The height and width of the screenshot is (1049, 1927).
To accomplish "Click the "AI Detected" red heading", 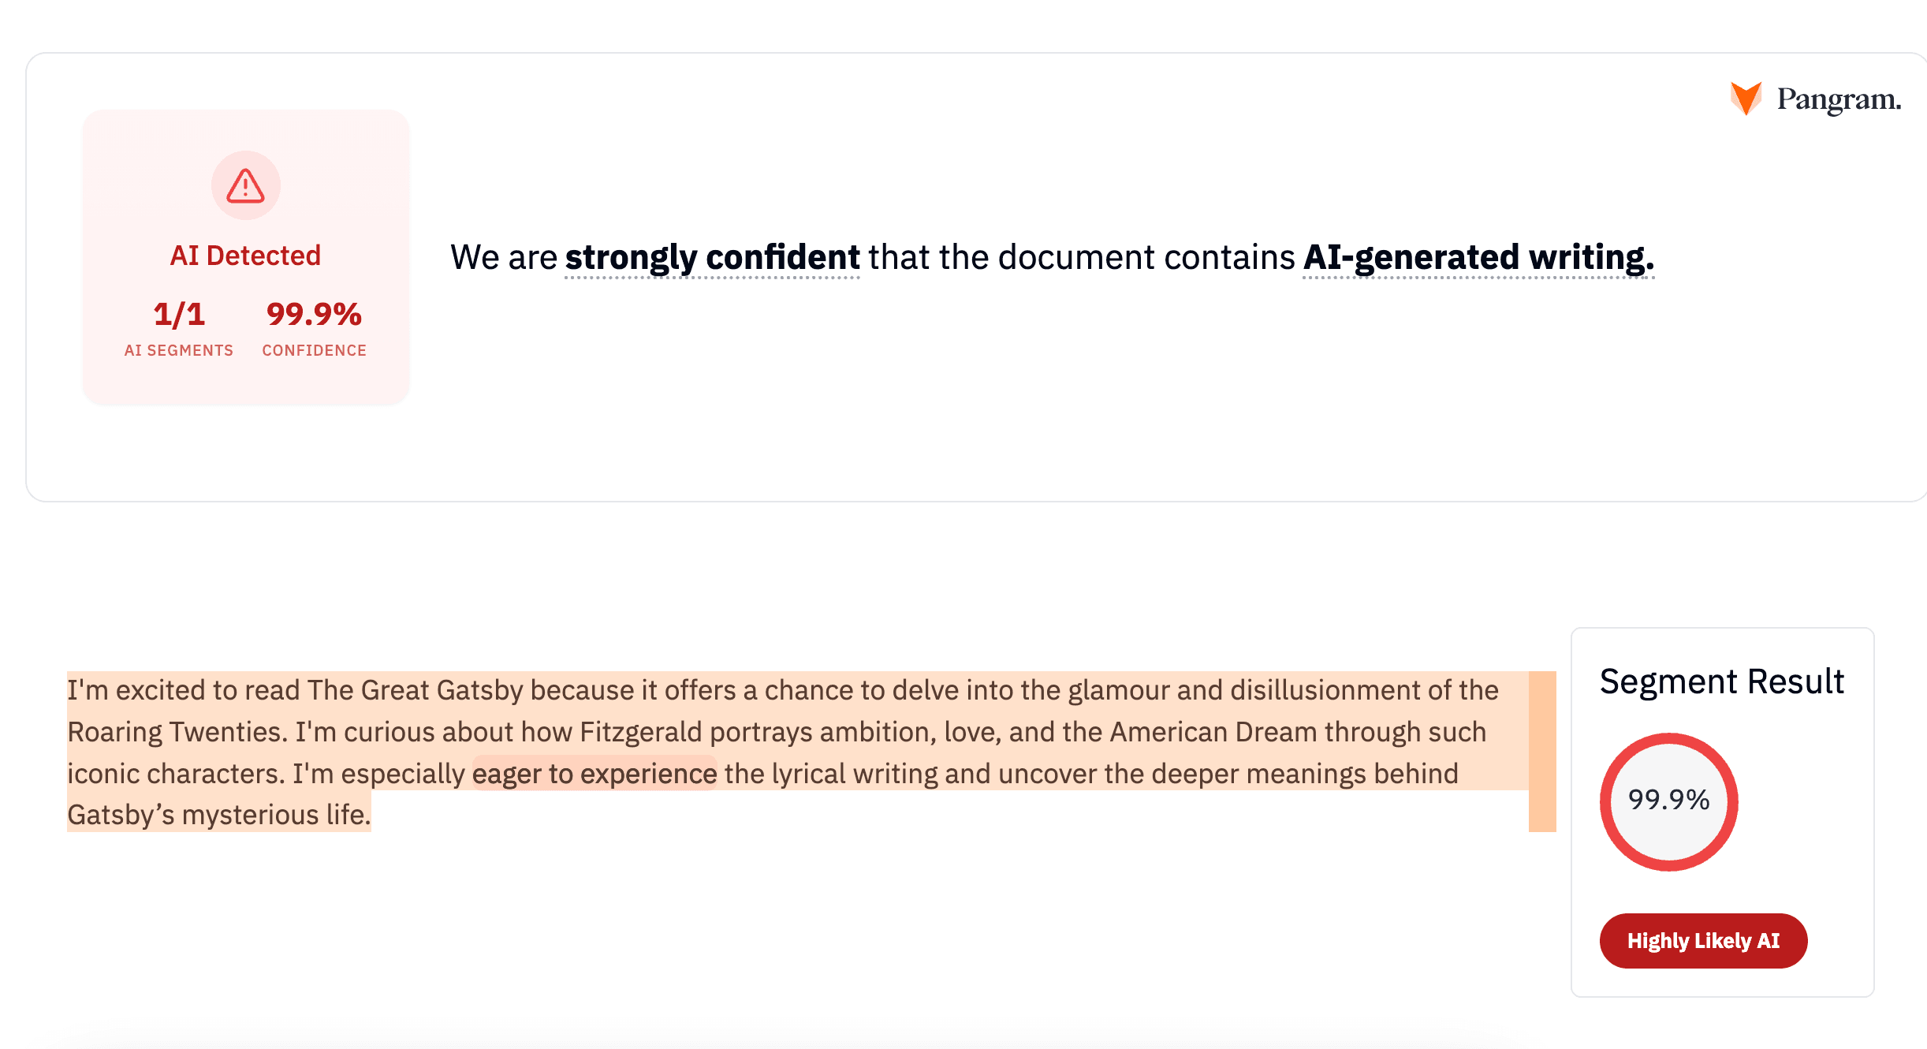I will pos(245,256).
